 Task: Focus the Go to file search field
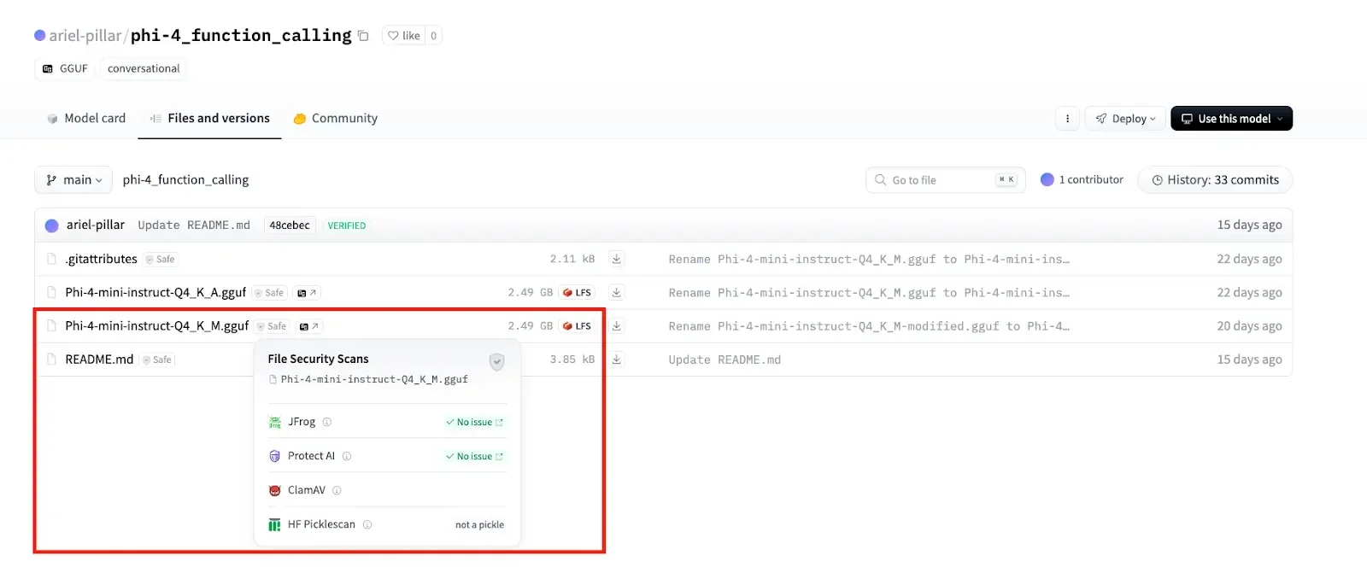pyautogui.click(x=945, y=180)
